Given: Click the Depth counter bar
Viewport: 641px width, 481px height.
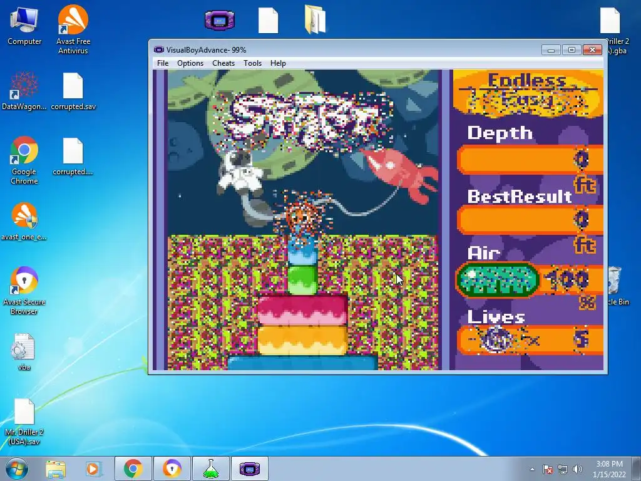Looking at the screenshot, I should pos(530,160).
